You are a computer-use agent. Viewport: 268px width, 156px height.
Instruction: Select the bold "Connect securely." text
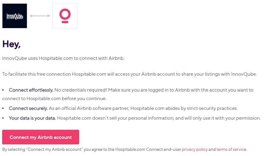point(28,108)
